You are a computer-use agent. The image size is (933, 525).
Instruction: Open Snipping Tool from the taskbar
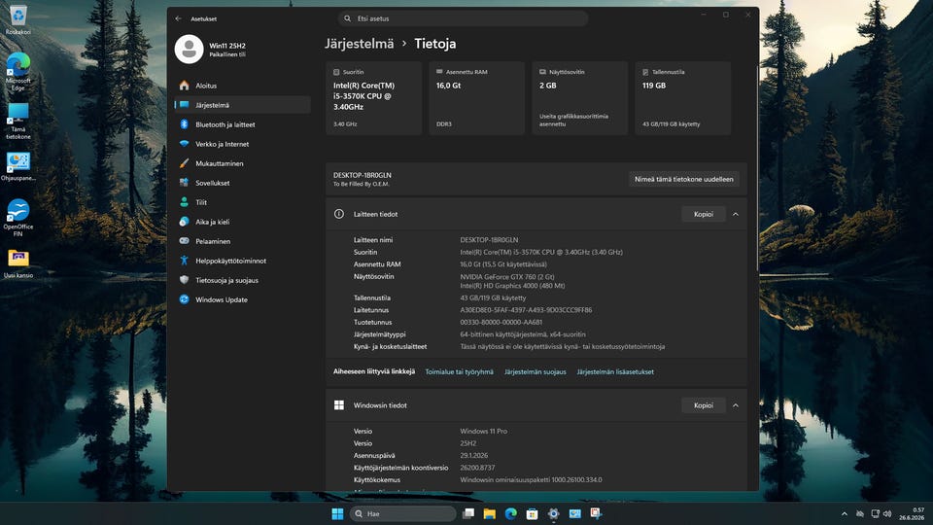[596, 513]
